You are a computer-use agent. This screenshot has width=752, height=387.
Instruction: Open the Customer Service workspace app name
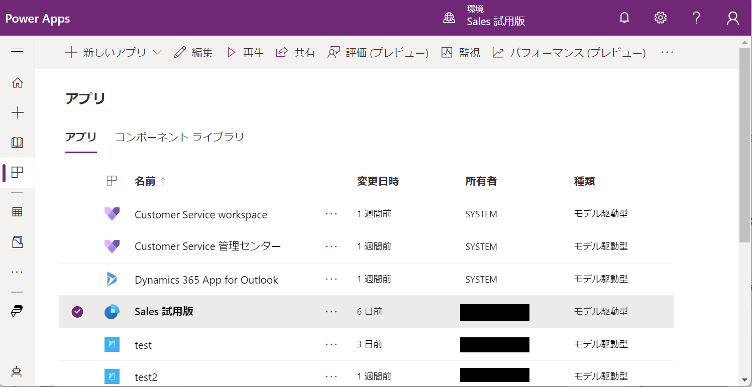201,214
